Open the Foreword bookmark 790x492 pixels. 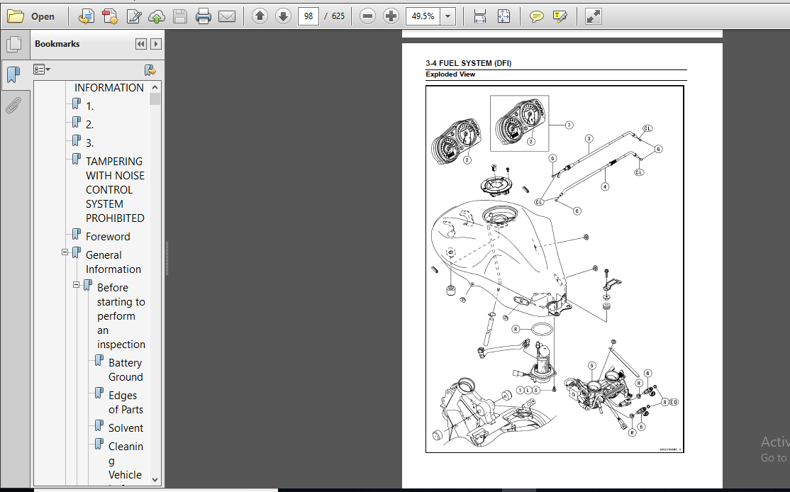pyautogui.click(x=108, y=237)
